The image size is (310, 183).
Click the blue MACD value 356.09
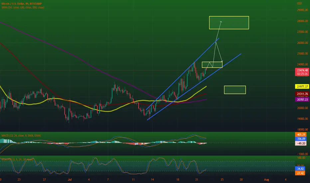[301, 139]
